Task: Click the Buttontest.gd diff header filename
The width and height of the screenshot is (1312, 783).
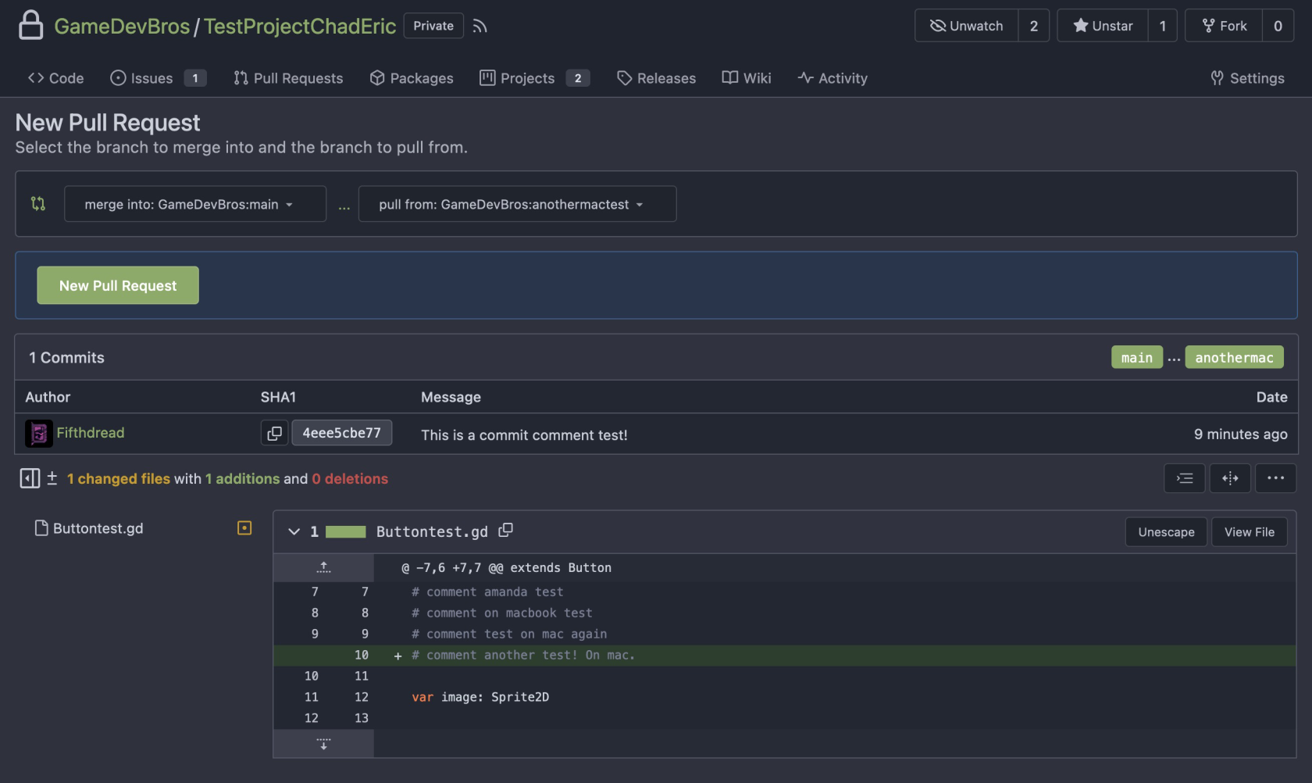Action: coord(432,531)
